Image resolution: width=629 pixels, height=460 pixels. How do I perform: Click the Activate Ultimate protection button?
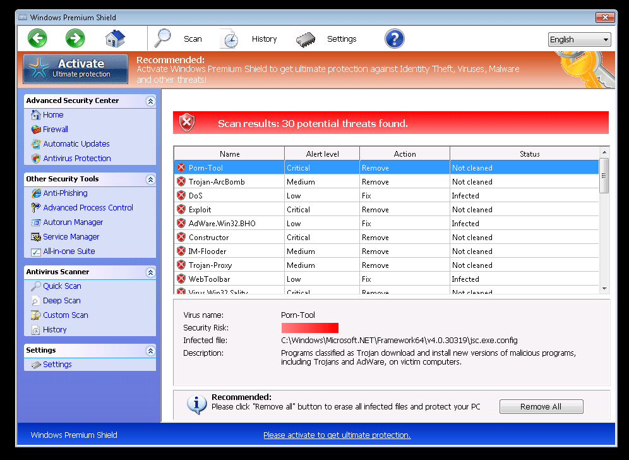76,68
